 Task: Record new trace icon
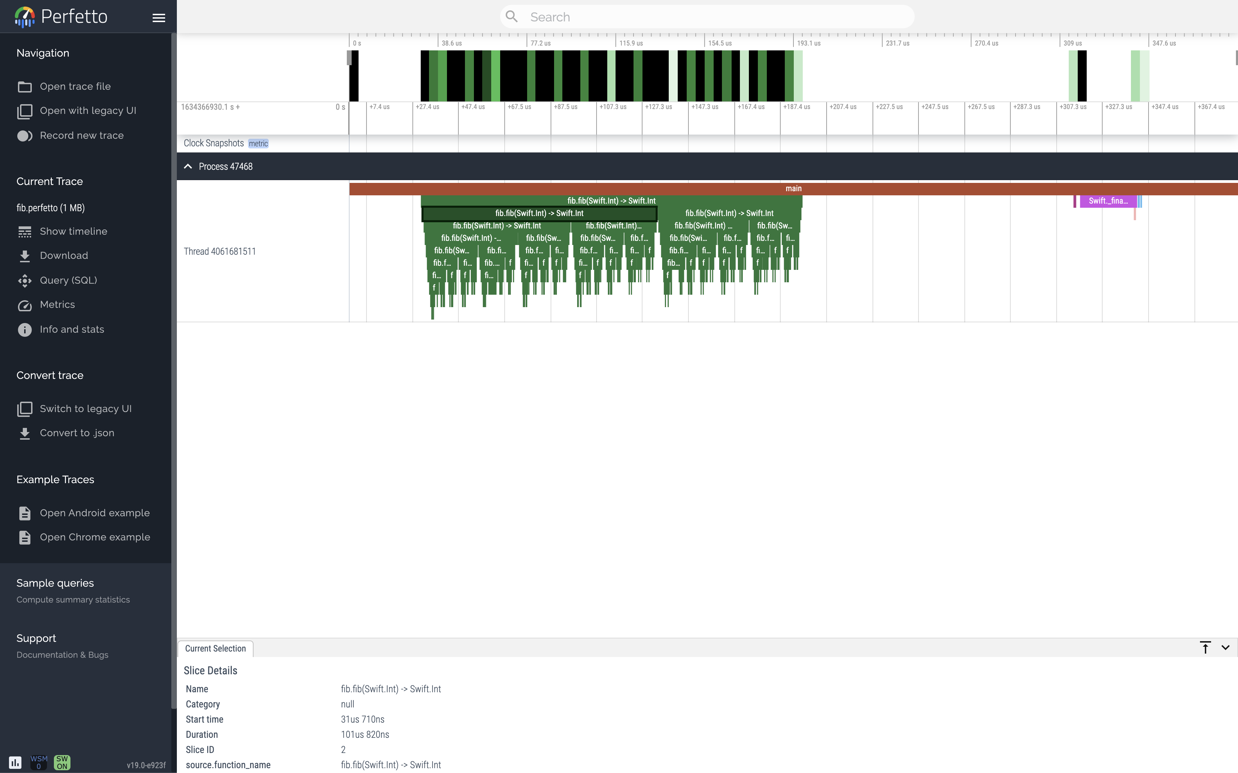[x=24, y=135]
